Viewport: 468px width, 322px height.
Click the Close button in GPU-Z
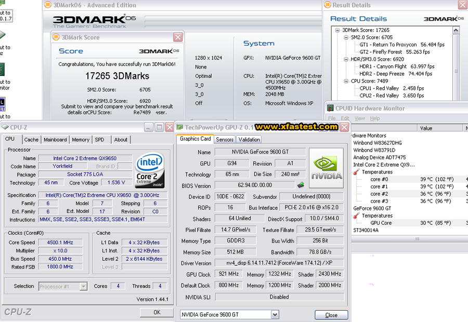pyautogui.click(x=331, y=315)
